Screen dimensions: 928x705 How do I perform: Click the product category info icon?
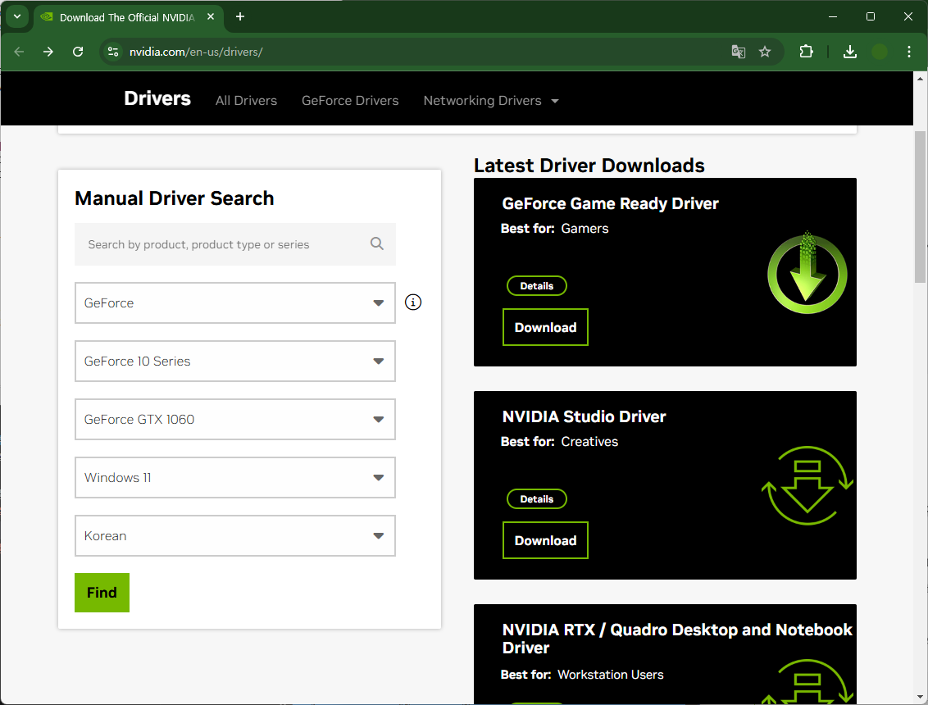(413, 302)
